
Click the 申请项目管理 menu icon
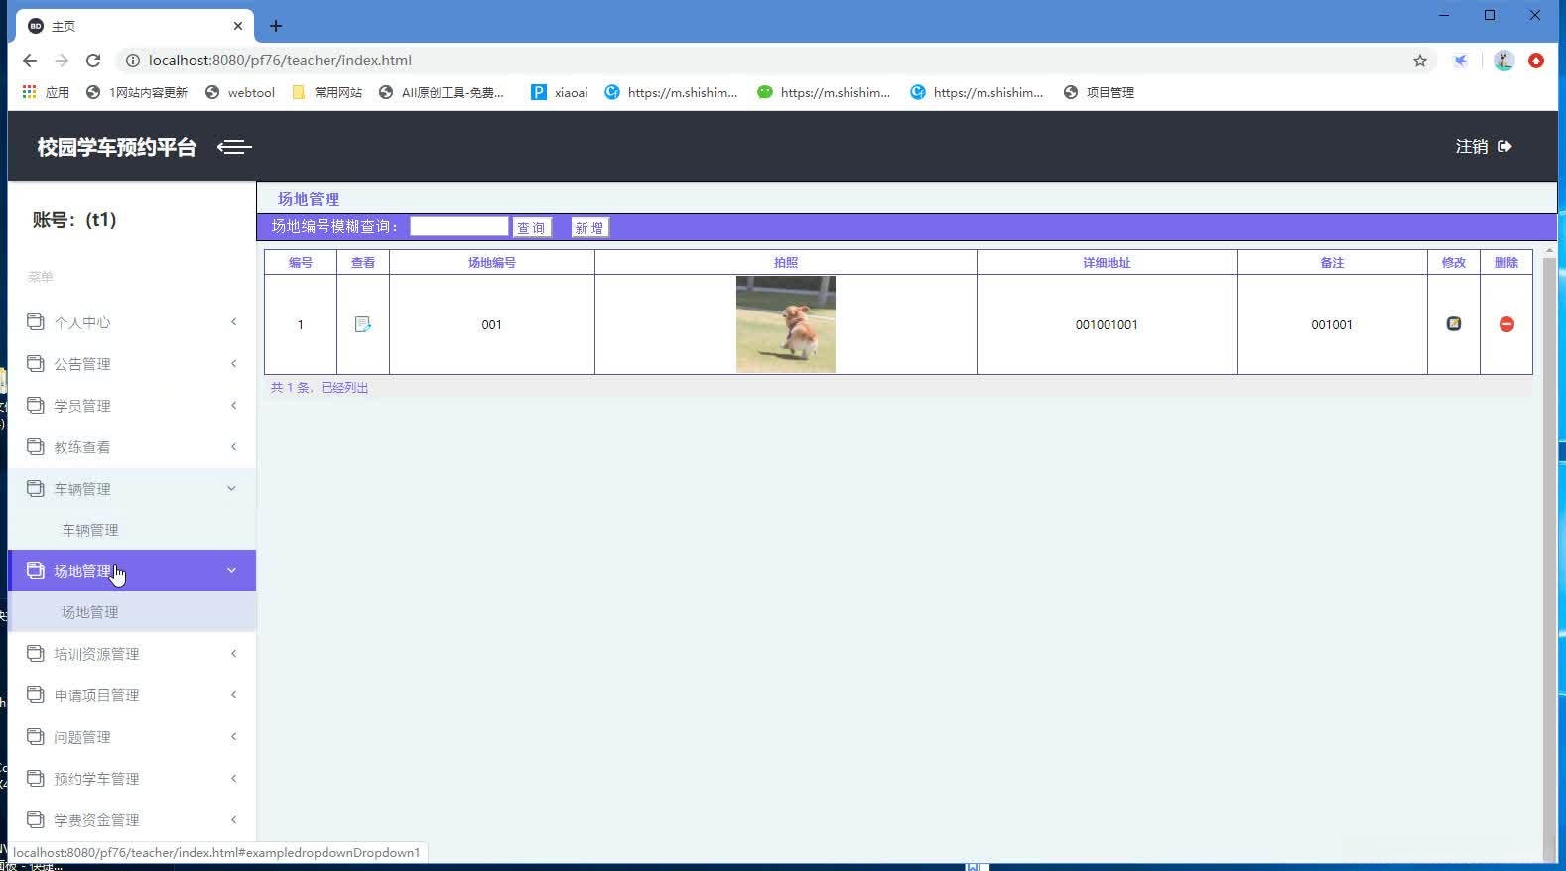pos(36,694)
